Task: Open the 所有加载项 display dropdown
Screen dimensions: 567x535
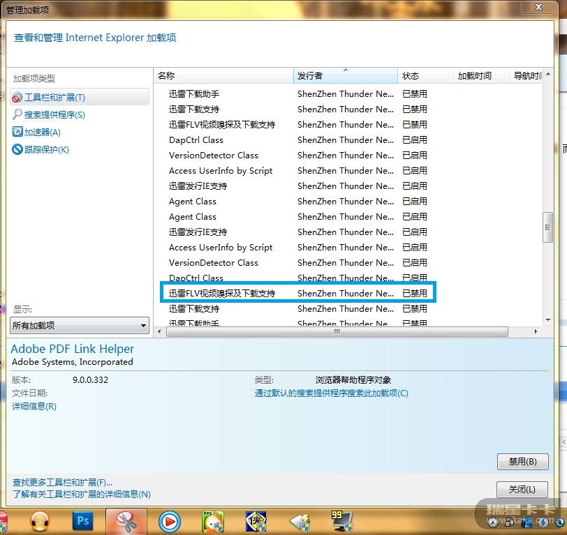Action: point(80,326)
